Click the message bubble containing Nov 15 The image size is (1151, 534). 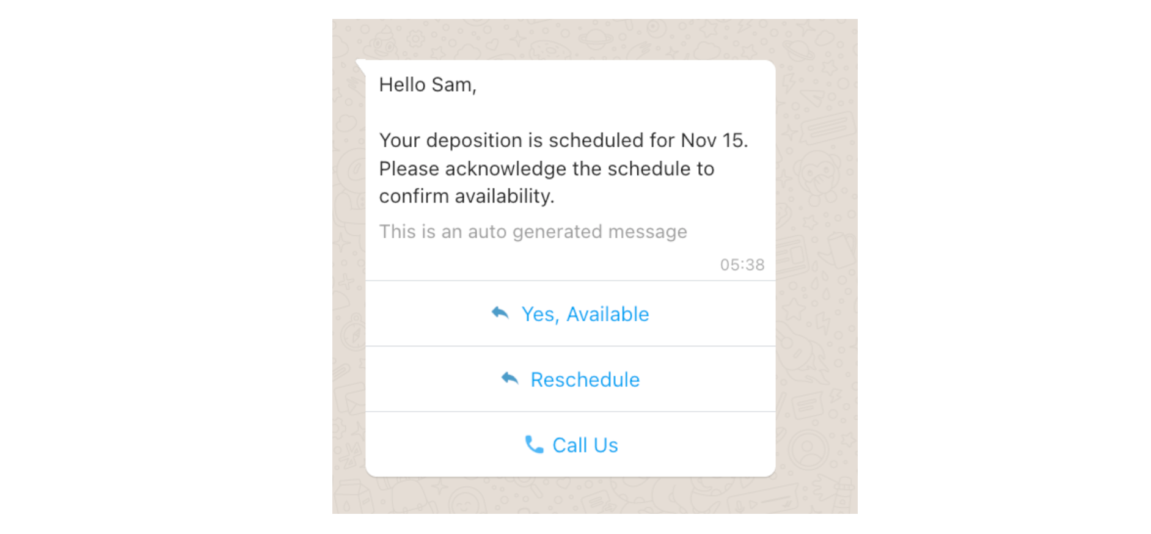pyautogui.click(x=568, y=168)
